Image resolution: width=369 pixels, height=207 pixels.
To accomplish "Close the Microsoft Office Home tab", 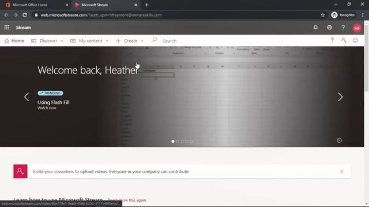I will pos(67,5).
